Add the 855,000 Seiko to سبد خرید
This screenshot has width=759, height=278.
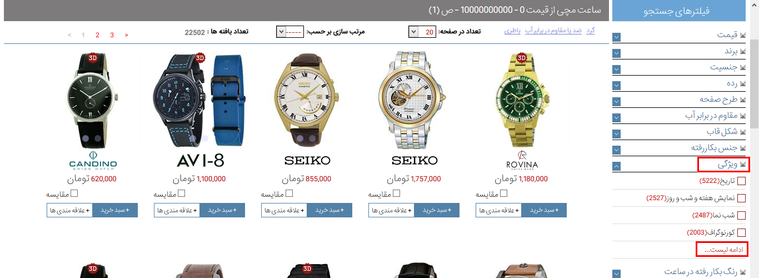pyautogui.click(x=329, y=210)
